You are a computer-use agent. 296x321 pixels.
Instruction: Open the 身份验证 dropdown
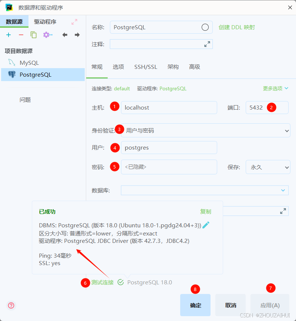(206, 130)
